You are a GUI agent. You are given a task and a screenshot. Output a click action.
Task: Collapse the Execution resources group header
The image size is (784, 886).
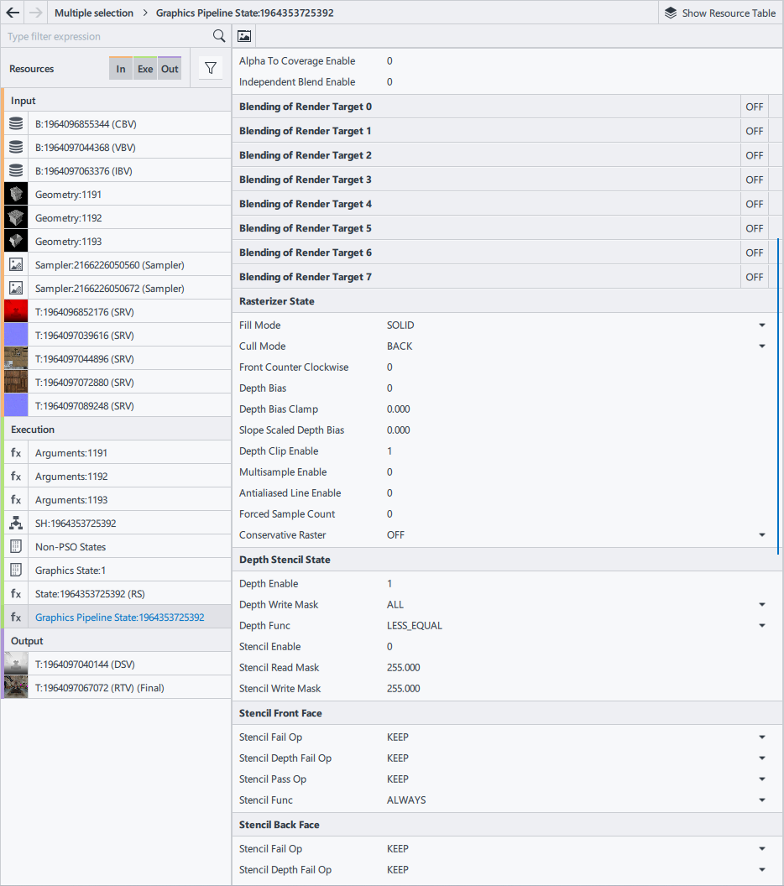click(117, 430)
